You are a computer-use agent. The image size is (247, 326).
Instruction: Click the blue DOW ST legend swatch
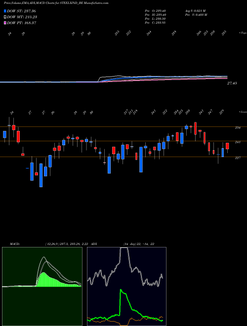5,11
